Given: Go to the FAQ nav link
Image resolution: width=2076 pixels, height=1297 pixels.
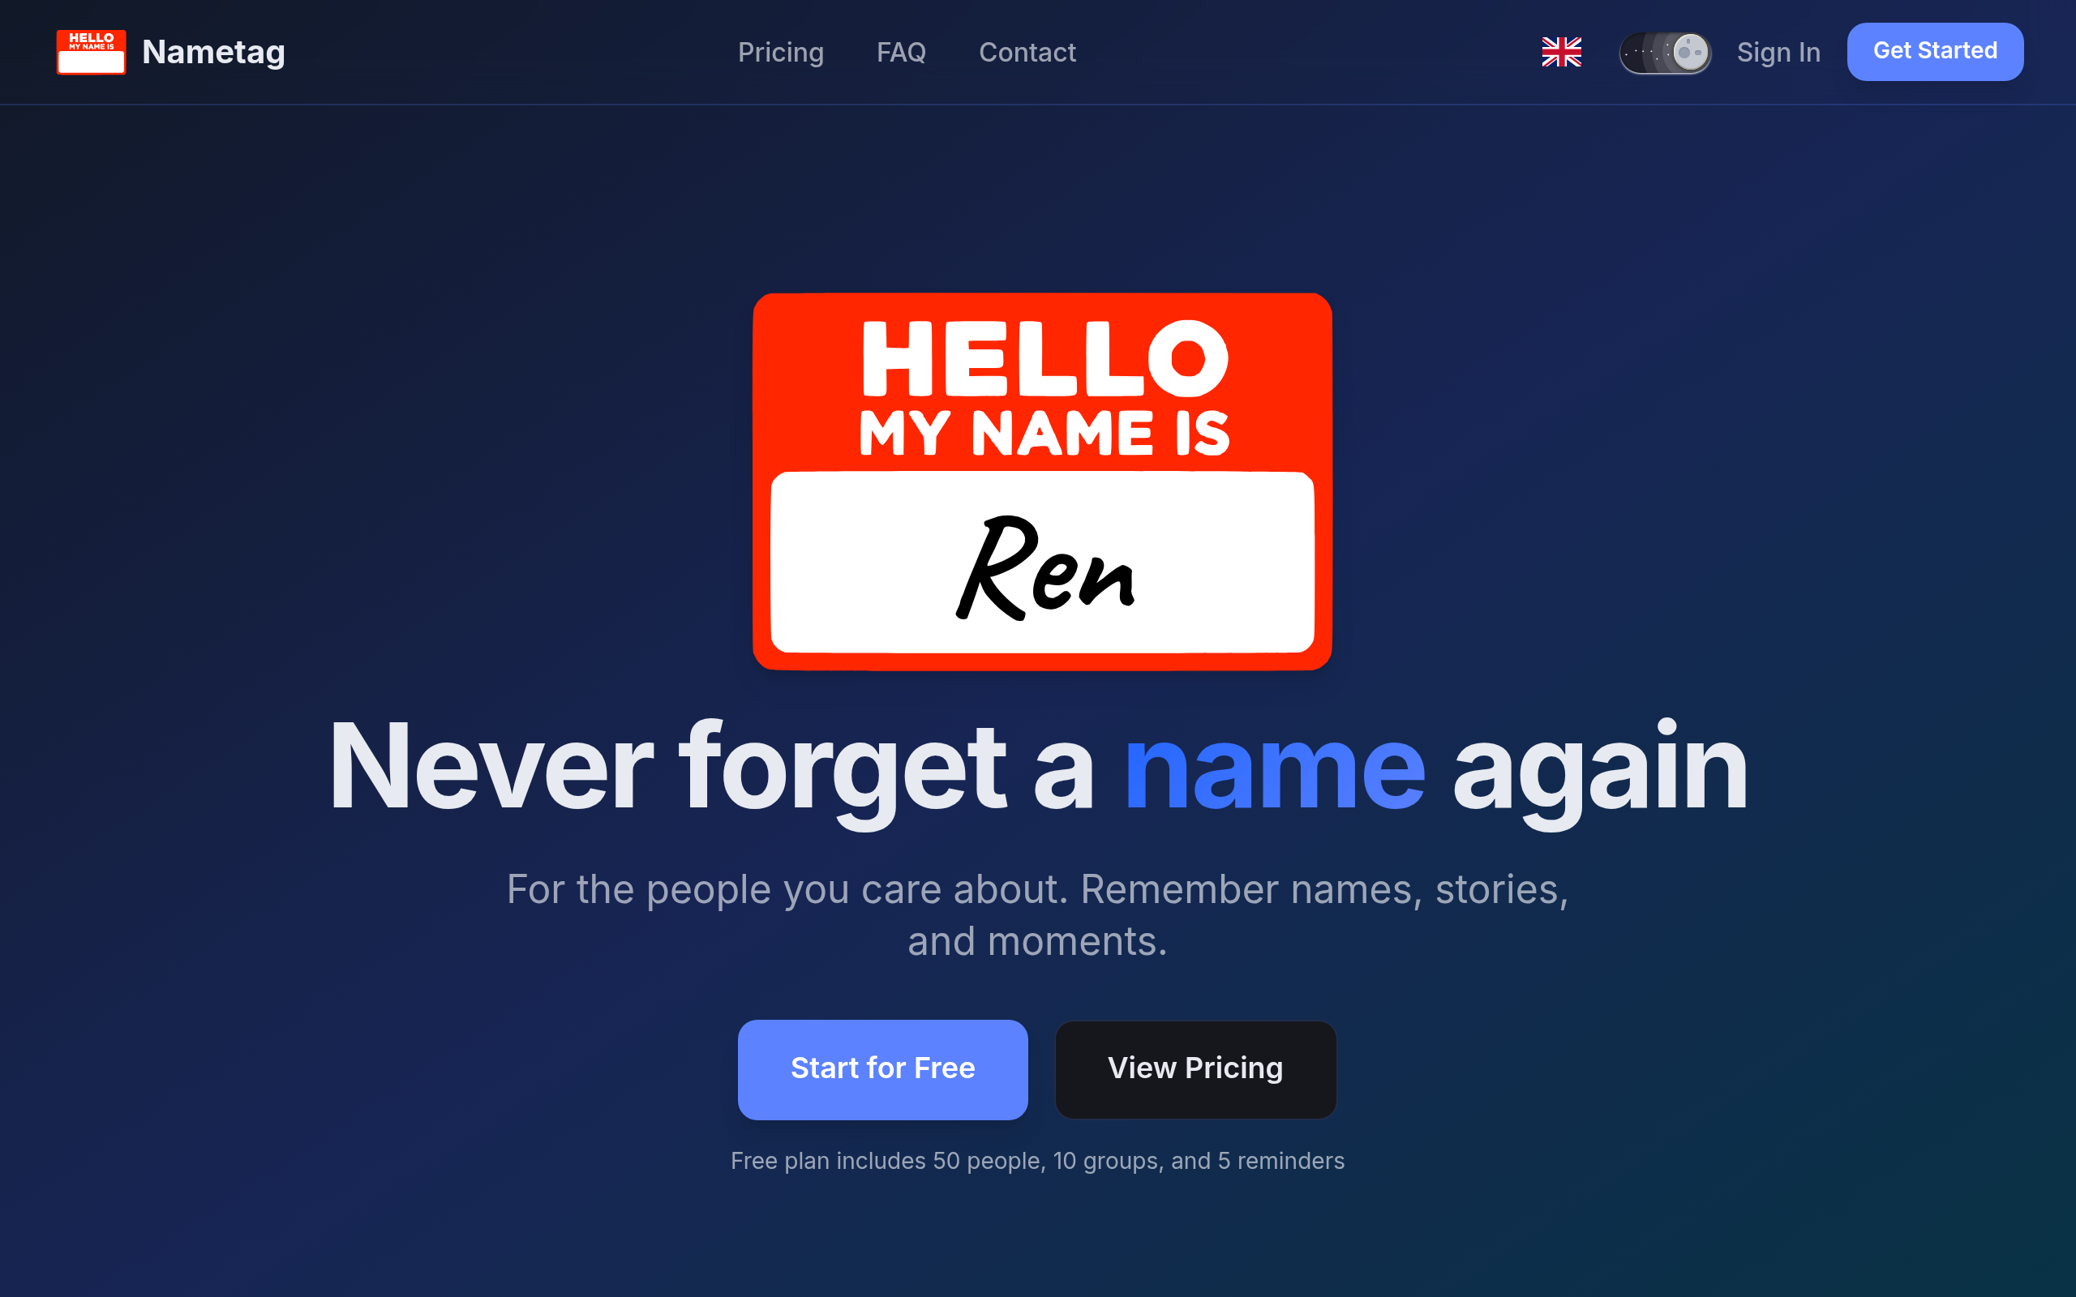Looking at the screenshot, I should (901, 53).
